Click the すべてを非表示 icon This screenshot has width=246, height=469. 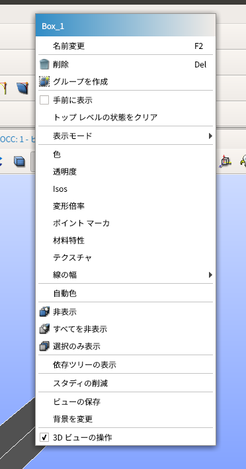tap(44, 329)
